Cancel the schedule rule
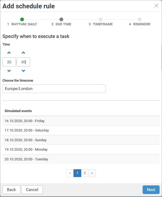Screen dimensions: 162x197 32,190
